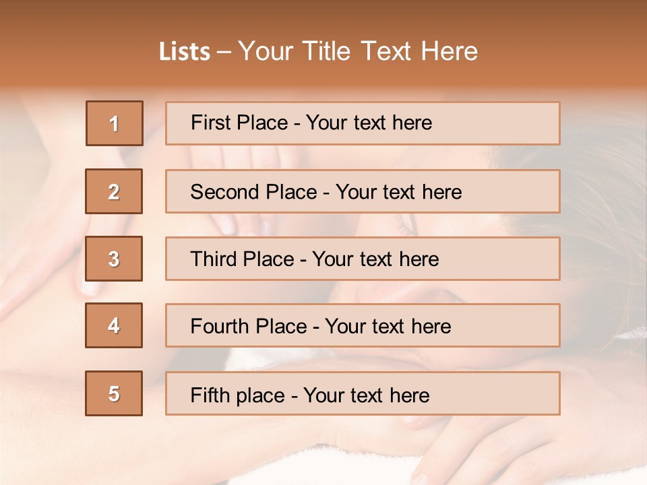This screenshot has height=485, width=647.
Task: Select the Fifth place text bar
Action: [x=363, y=393]
